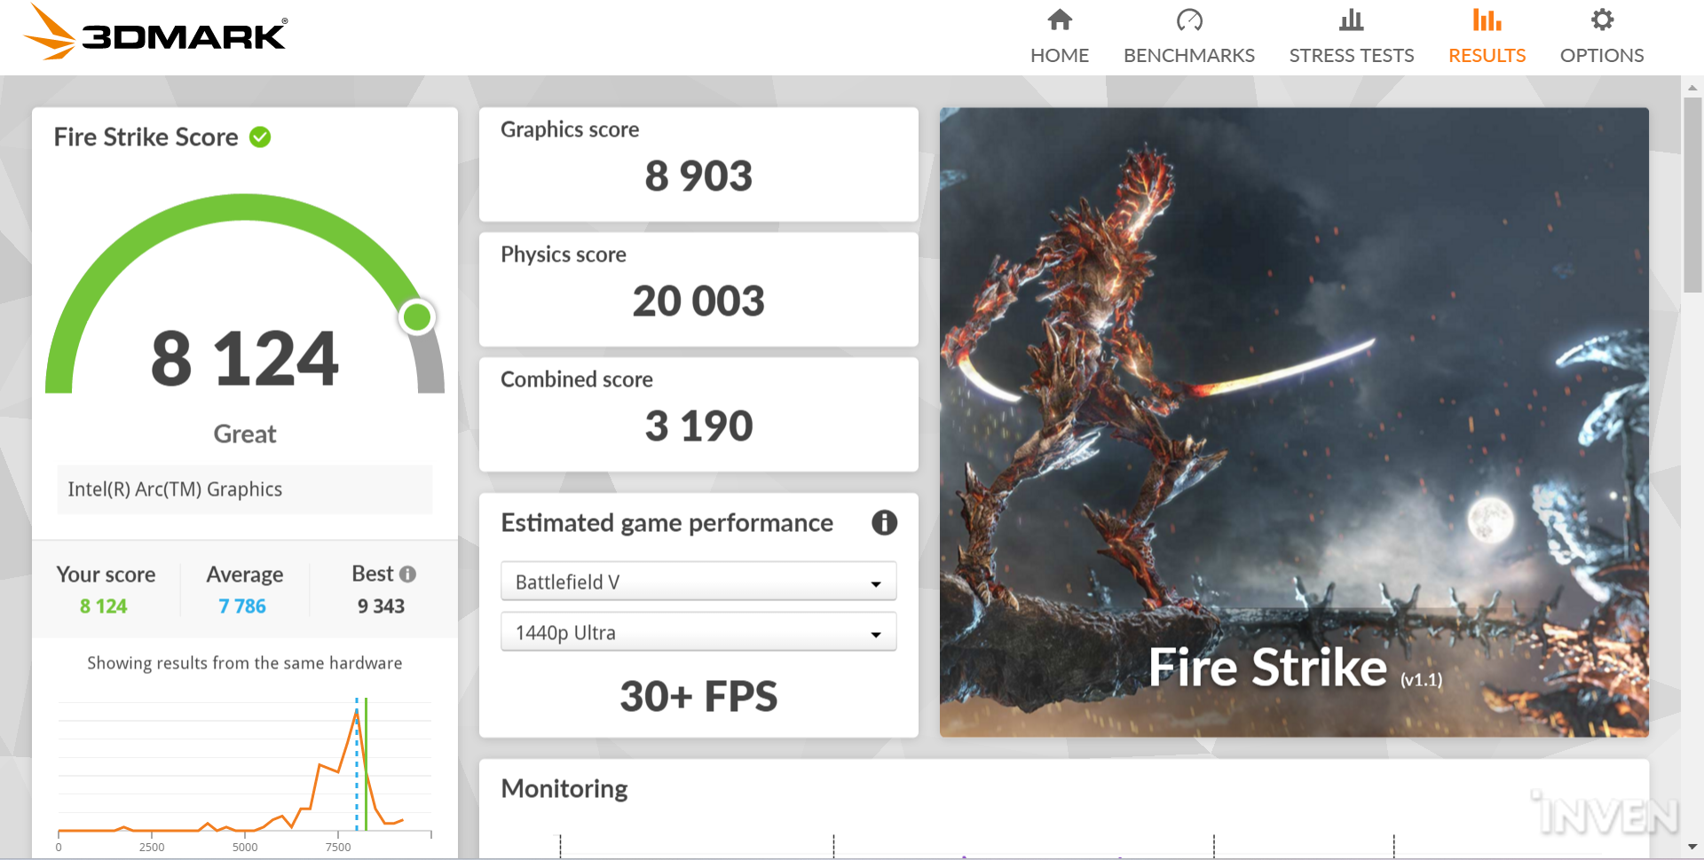
Task: Click the Intel(R) Arc(TM) Graphics label
Action: tap(175, 489)
